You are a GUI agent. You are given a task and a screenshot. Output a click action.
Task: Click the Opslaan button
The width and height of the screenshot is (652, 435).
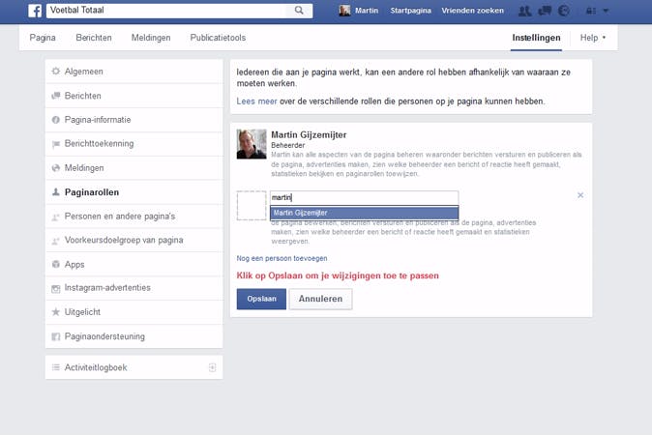click(x=261, y=299)
